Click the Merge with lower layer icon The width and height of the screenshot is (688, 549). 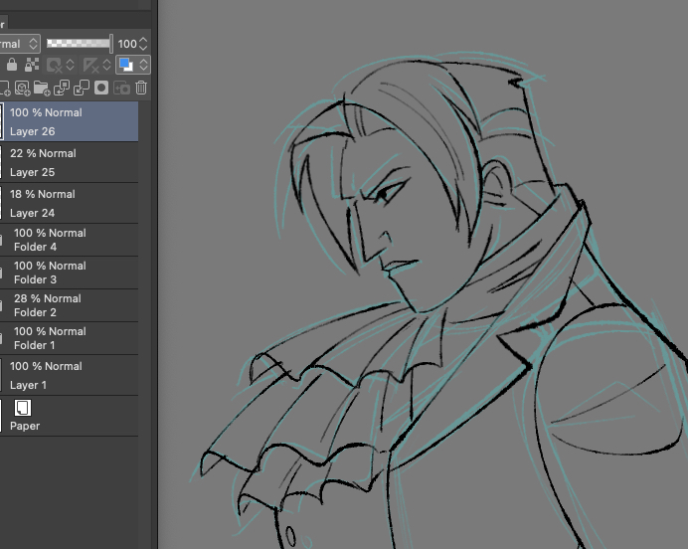pos(82,89)
